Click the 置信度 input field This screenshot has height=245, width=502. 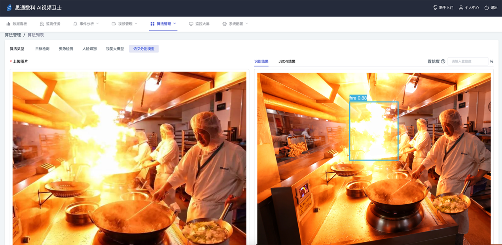(468, 61)
